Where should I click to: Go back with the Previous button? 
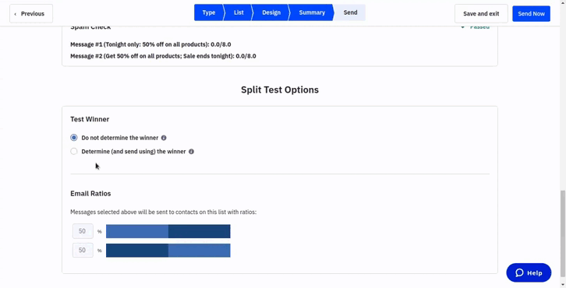point(31,14)
